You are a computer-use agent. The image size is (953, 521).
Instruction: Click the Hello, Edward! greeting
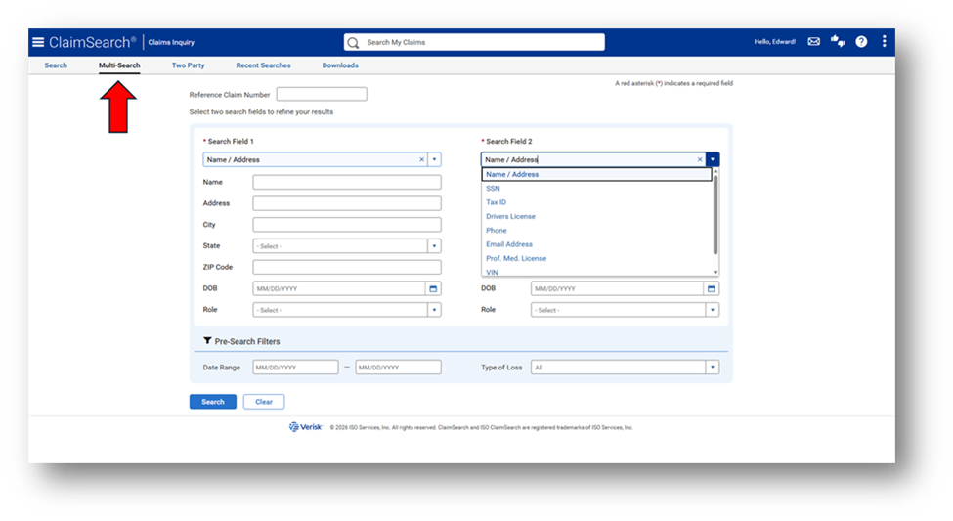pos(775,42)
